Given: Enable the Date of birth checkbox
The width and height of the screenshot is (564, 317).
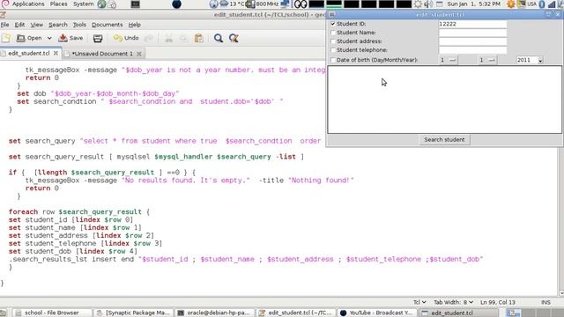Looking at the screenshot, I should [x=333, y=60].
